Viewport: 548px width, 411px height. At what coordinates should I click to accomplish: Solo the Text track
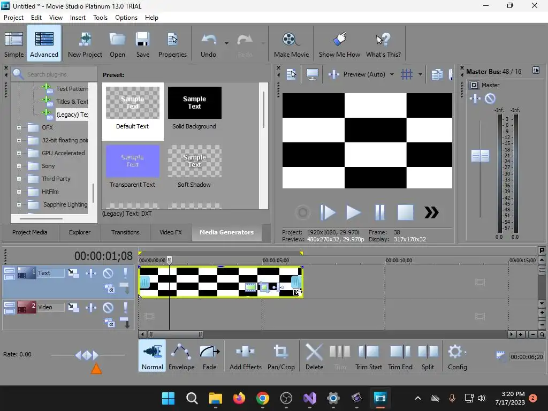125,273
